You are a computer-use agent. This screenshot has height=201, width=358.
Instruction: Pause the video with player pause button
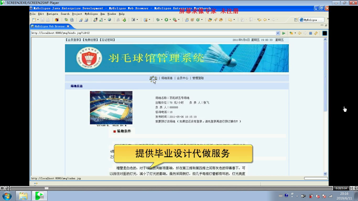coord(2,188)
